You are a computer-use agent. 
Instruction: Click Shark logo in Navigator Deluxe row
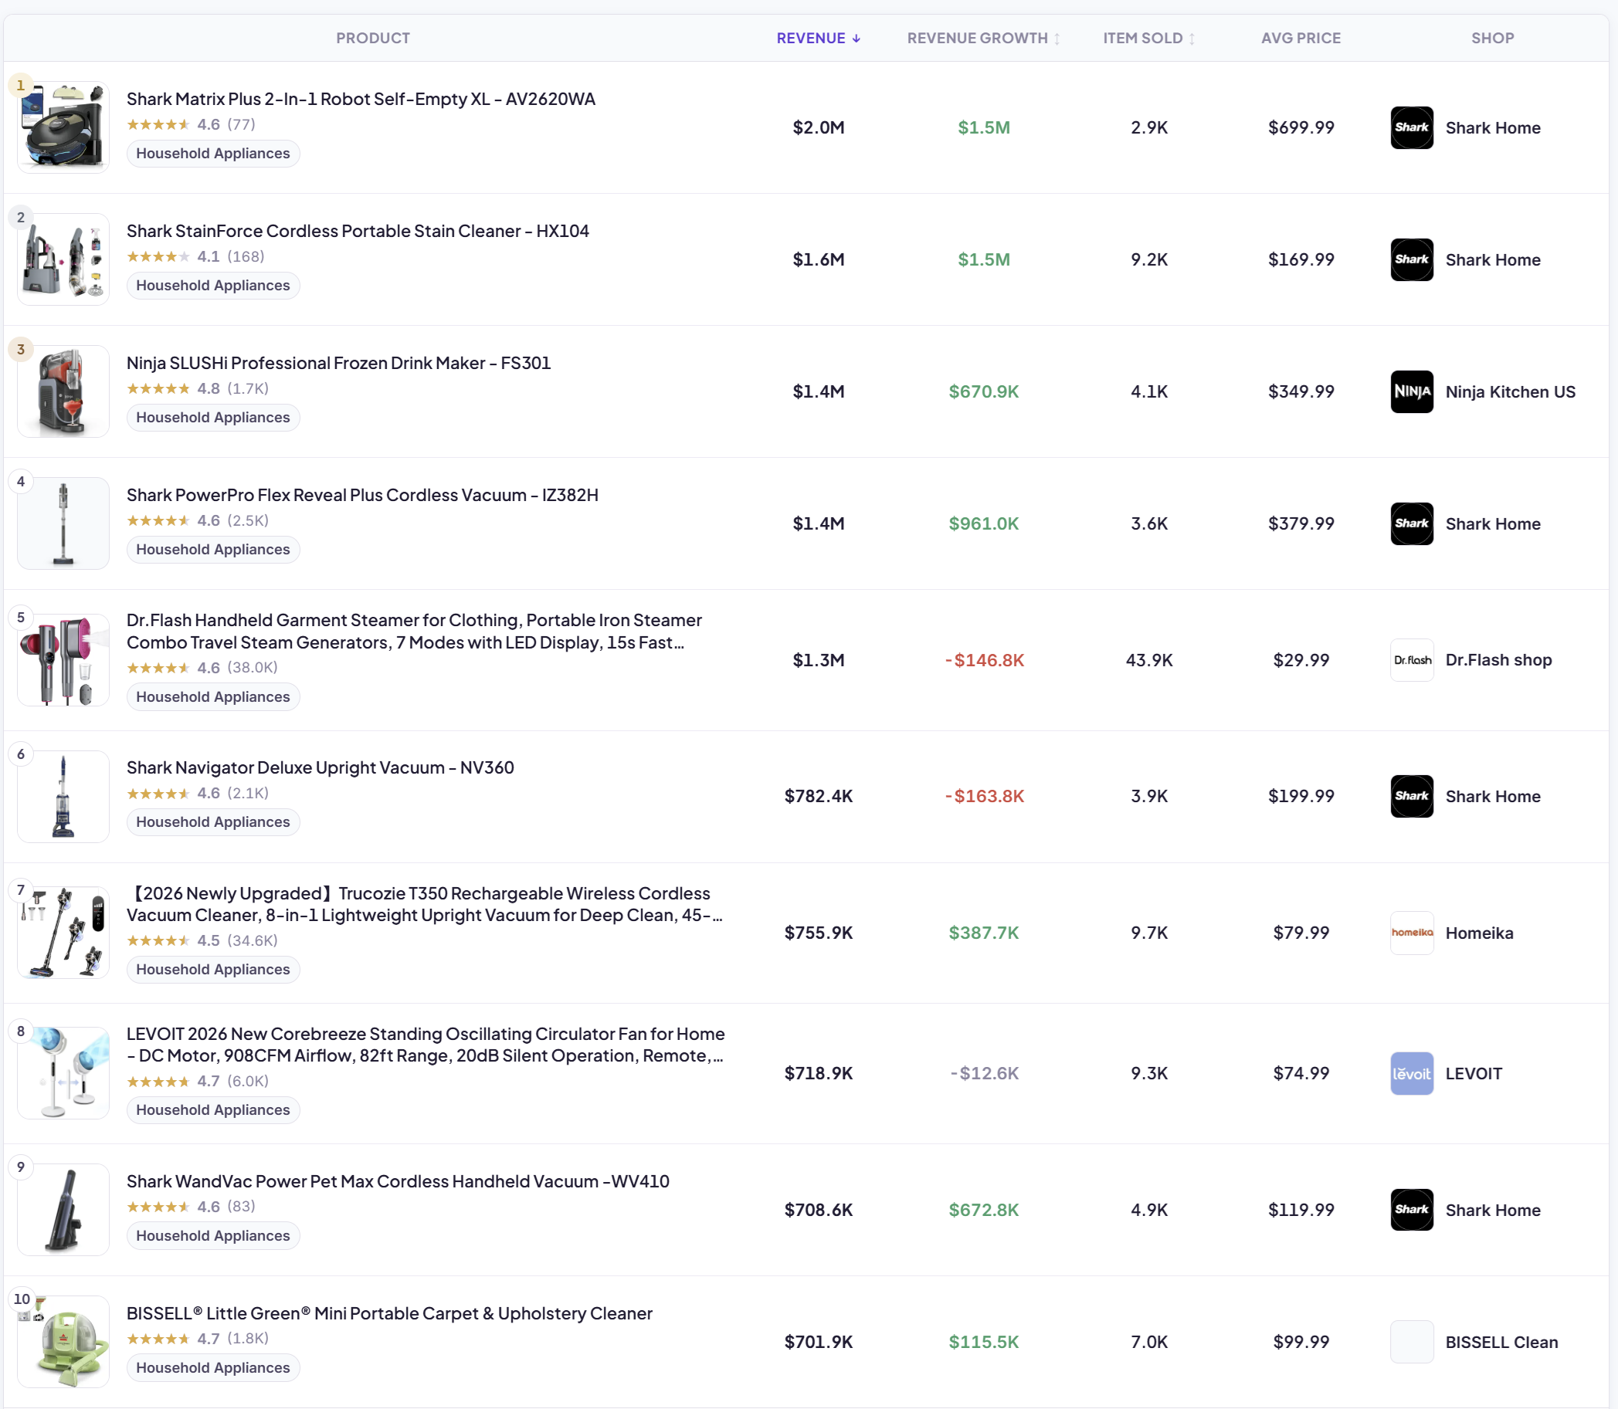[x=1411, y=796]
